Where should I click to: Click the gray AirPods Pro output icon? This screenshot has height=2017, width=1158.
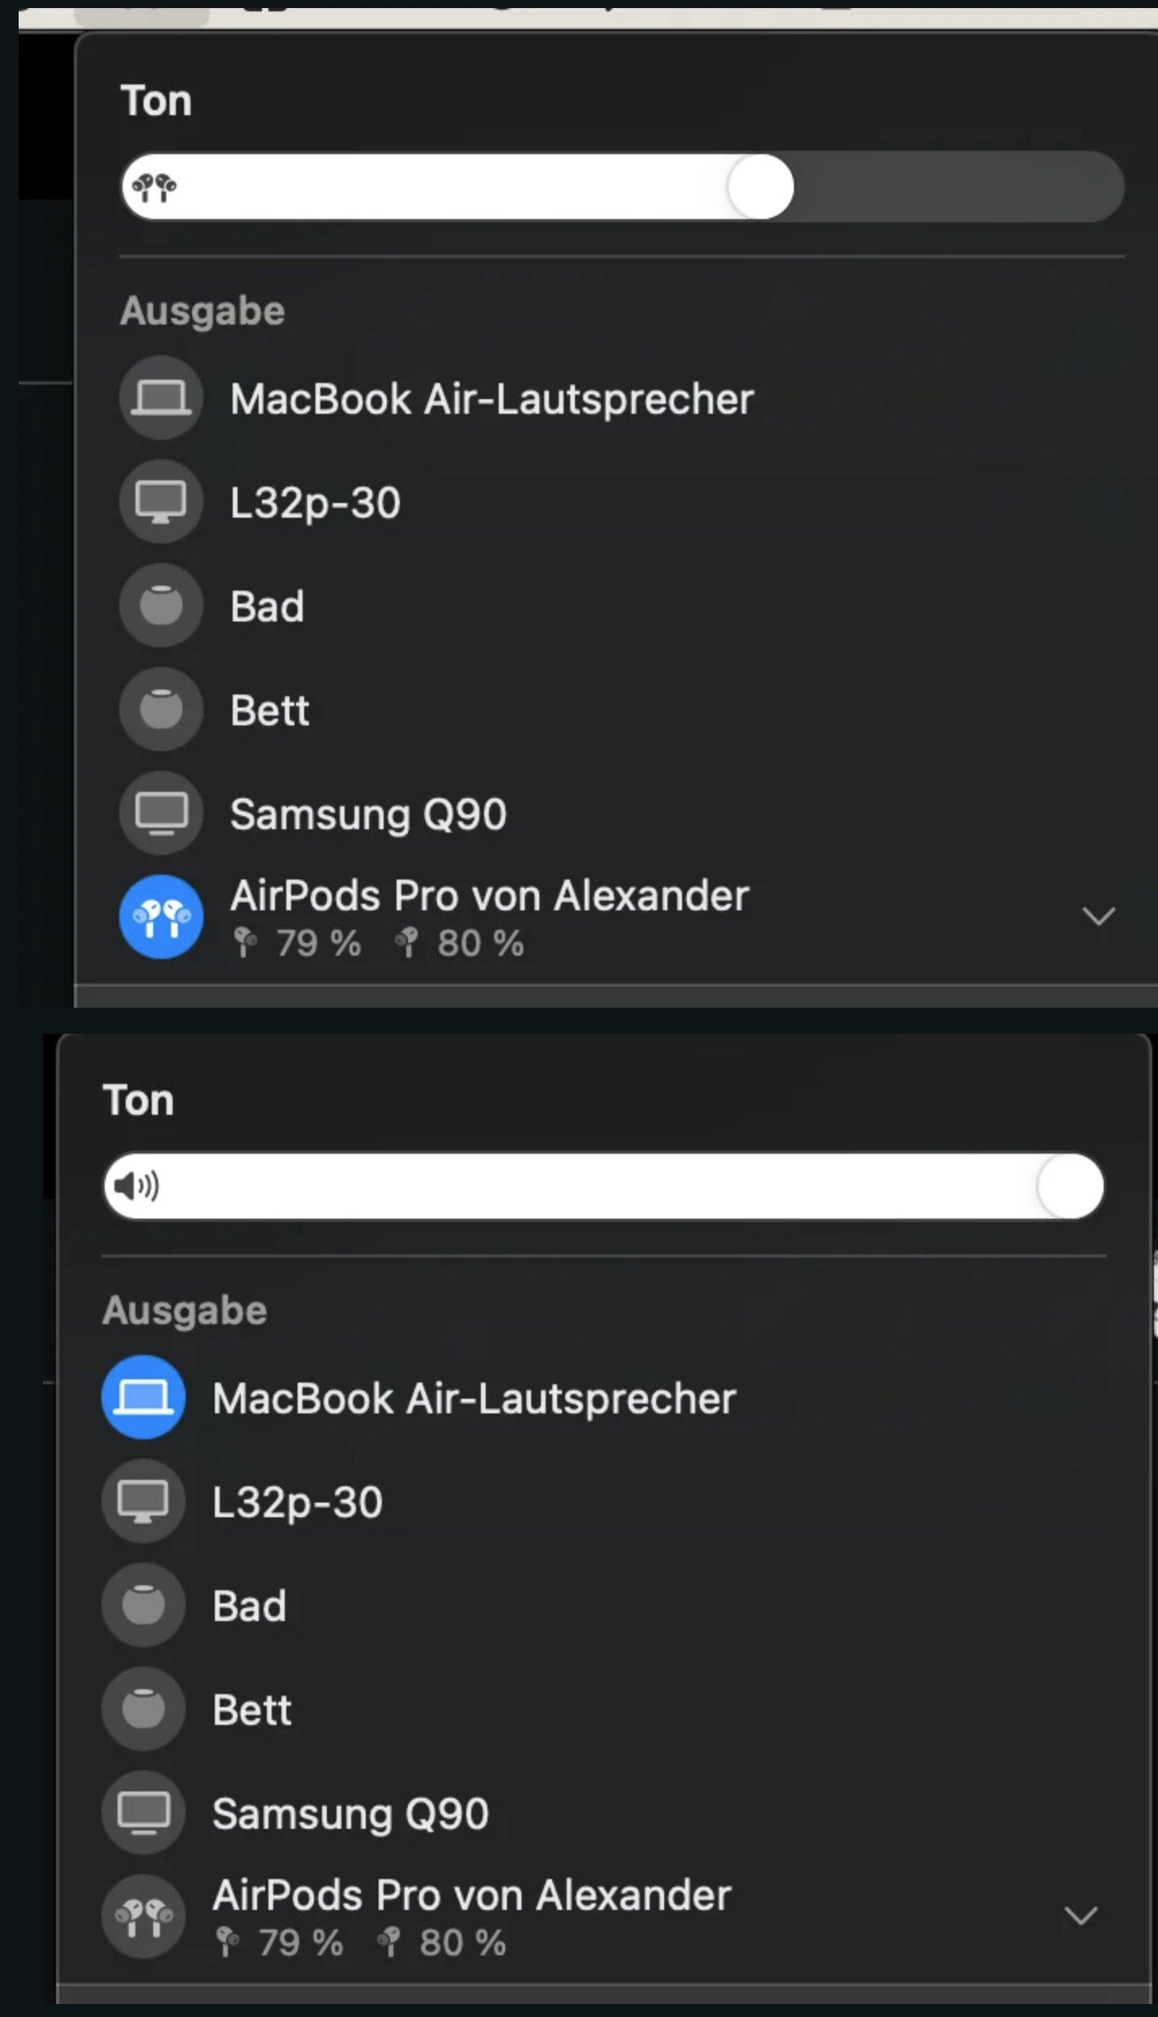tap(144, 1916)
